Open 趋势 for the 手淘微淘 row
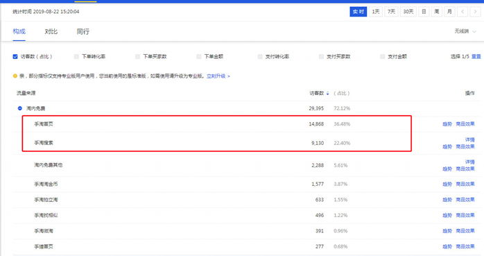This screenshot has width=484, height=256. (x=447, y=231)
